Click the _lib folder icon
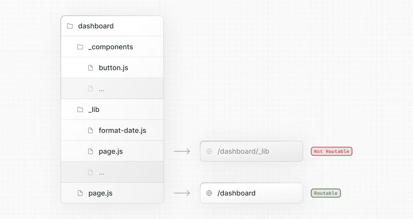This screenshot has height=219, width=413. pyautogui.click(x=80, y=110)
